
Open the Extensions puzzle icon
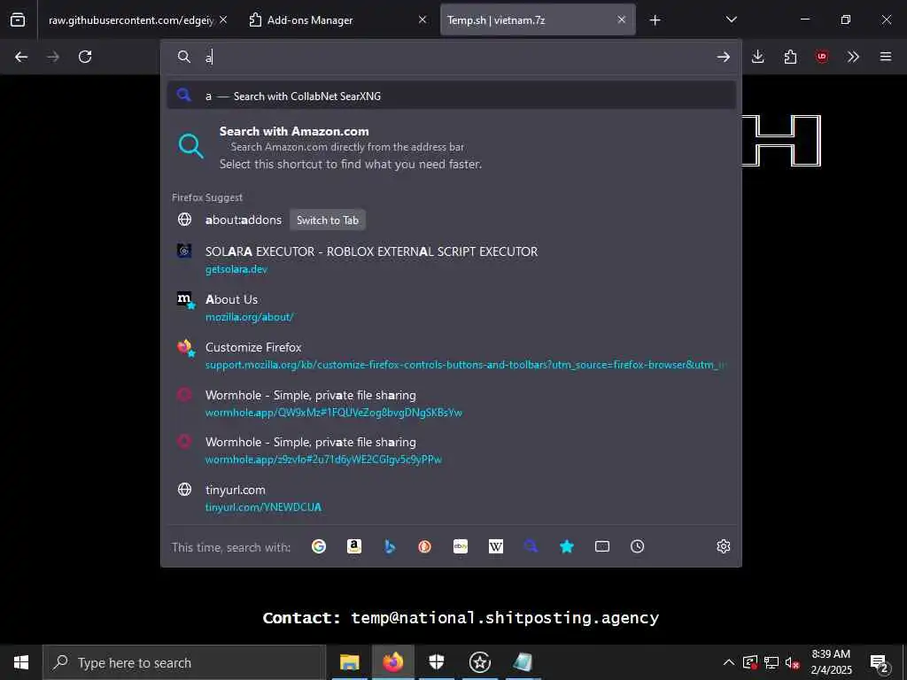pyautogui.click(x=790, y=57)
